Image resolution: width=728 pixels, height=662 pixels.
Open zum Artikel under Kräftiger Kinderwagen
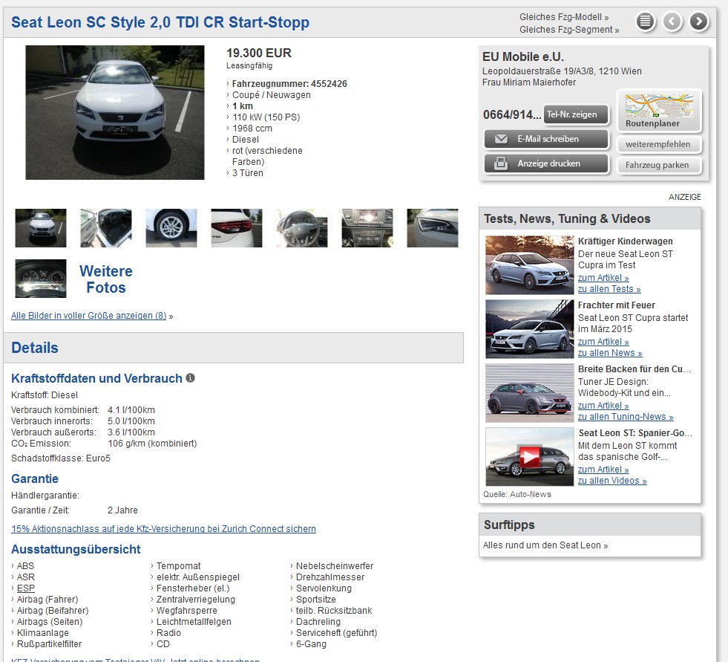603,278
